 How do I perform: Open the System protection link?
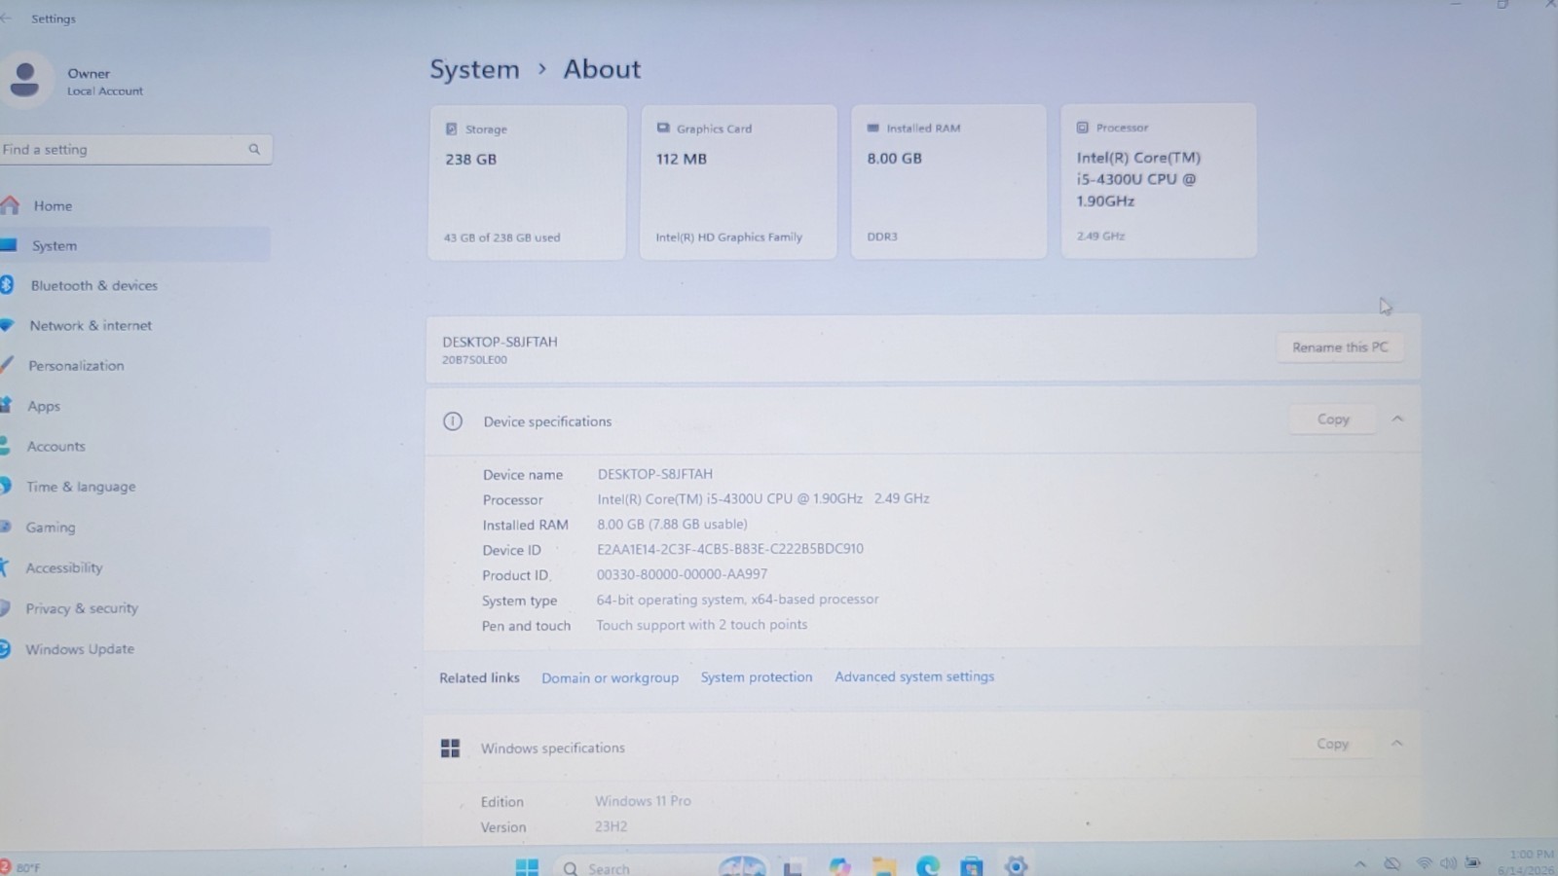757,676
